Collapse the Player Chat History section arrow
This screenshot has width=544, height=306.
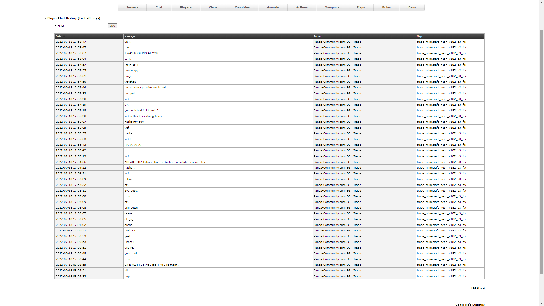45,18
